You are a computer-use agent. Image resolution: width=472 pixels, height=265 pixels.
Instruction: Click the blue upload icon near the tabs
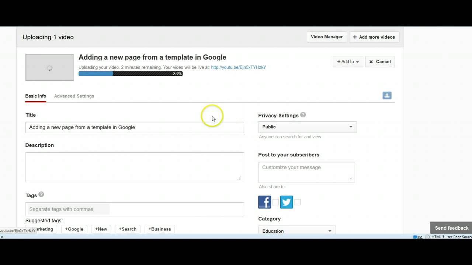tap(387, 95)
